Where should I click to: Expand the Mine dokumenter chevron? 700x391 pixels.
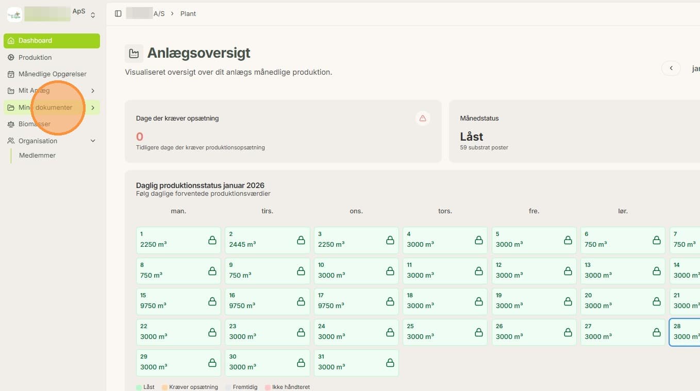93,108
